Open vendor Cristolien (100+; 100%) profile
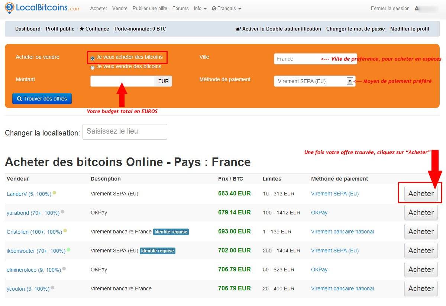The width and height of the screenshot is (446, 306). point(34,232)
